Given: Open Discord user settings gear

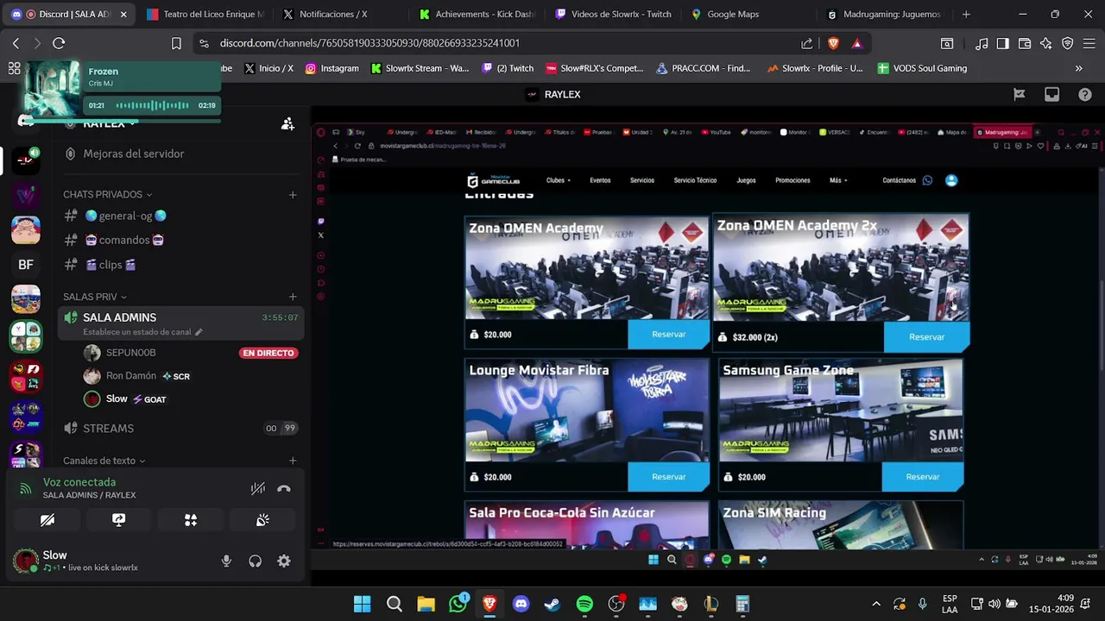Looking at the screenshot, I should click(284, 561).
